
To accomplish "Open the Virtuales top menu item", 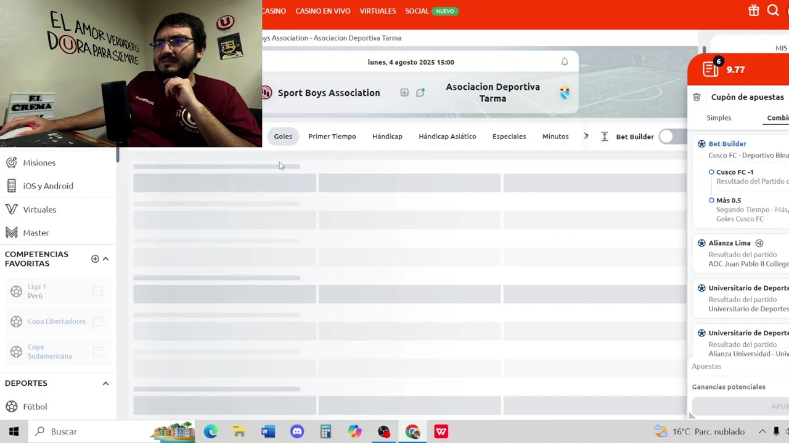I will [378, 11].
